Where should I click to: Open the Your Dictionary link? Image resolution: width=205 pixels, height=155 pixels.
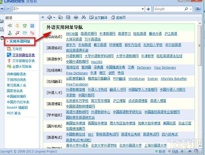pyautogui.click(x=165, y=67)
